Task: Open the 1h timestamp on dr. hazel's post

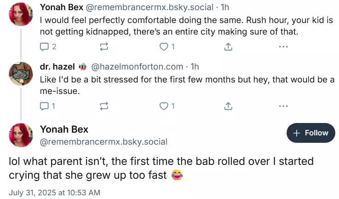Action: coord(195,67)
